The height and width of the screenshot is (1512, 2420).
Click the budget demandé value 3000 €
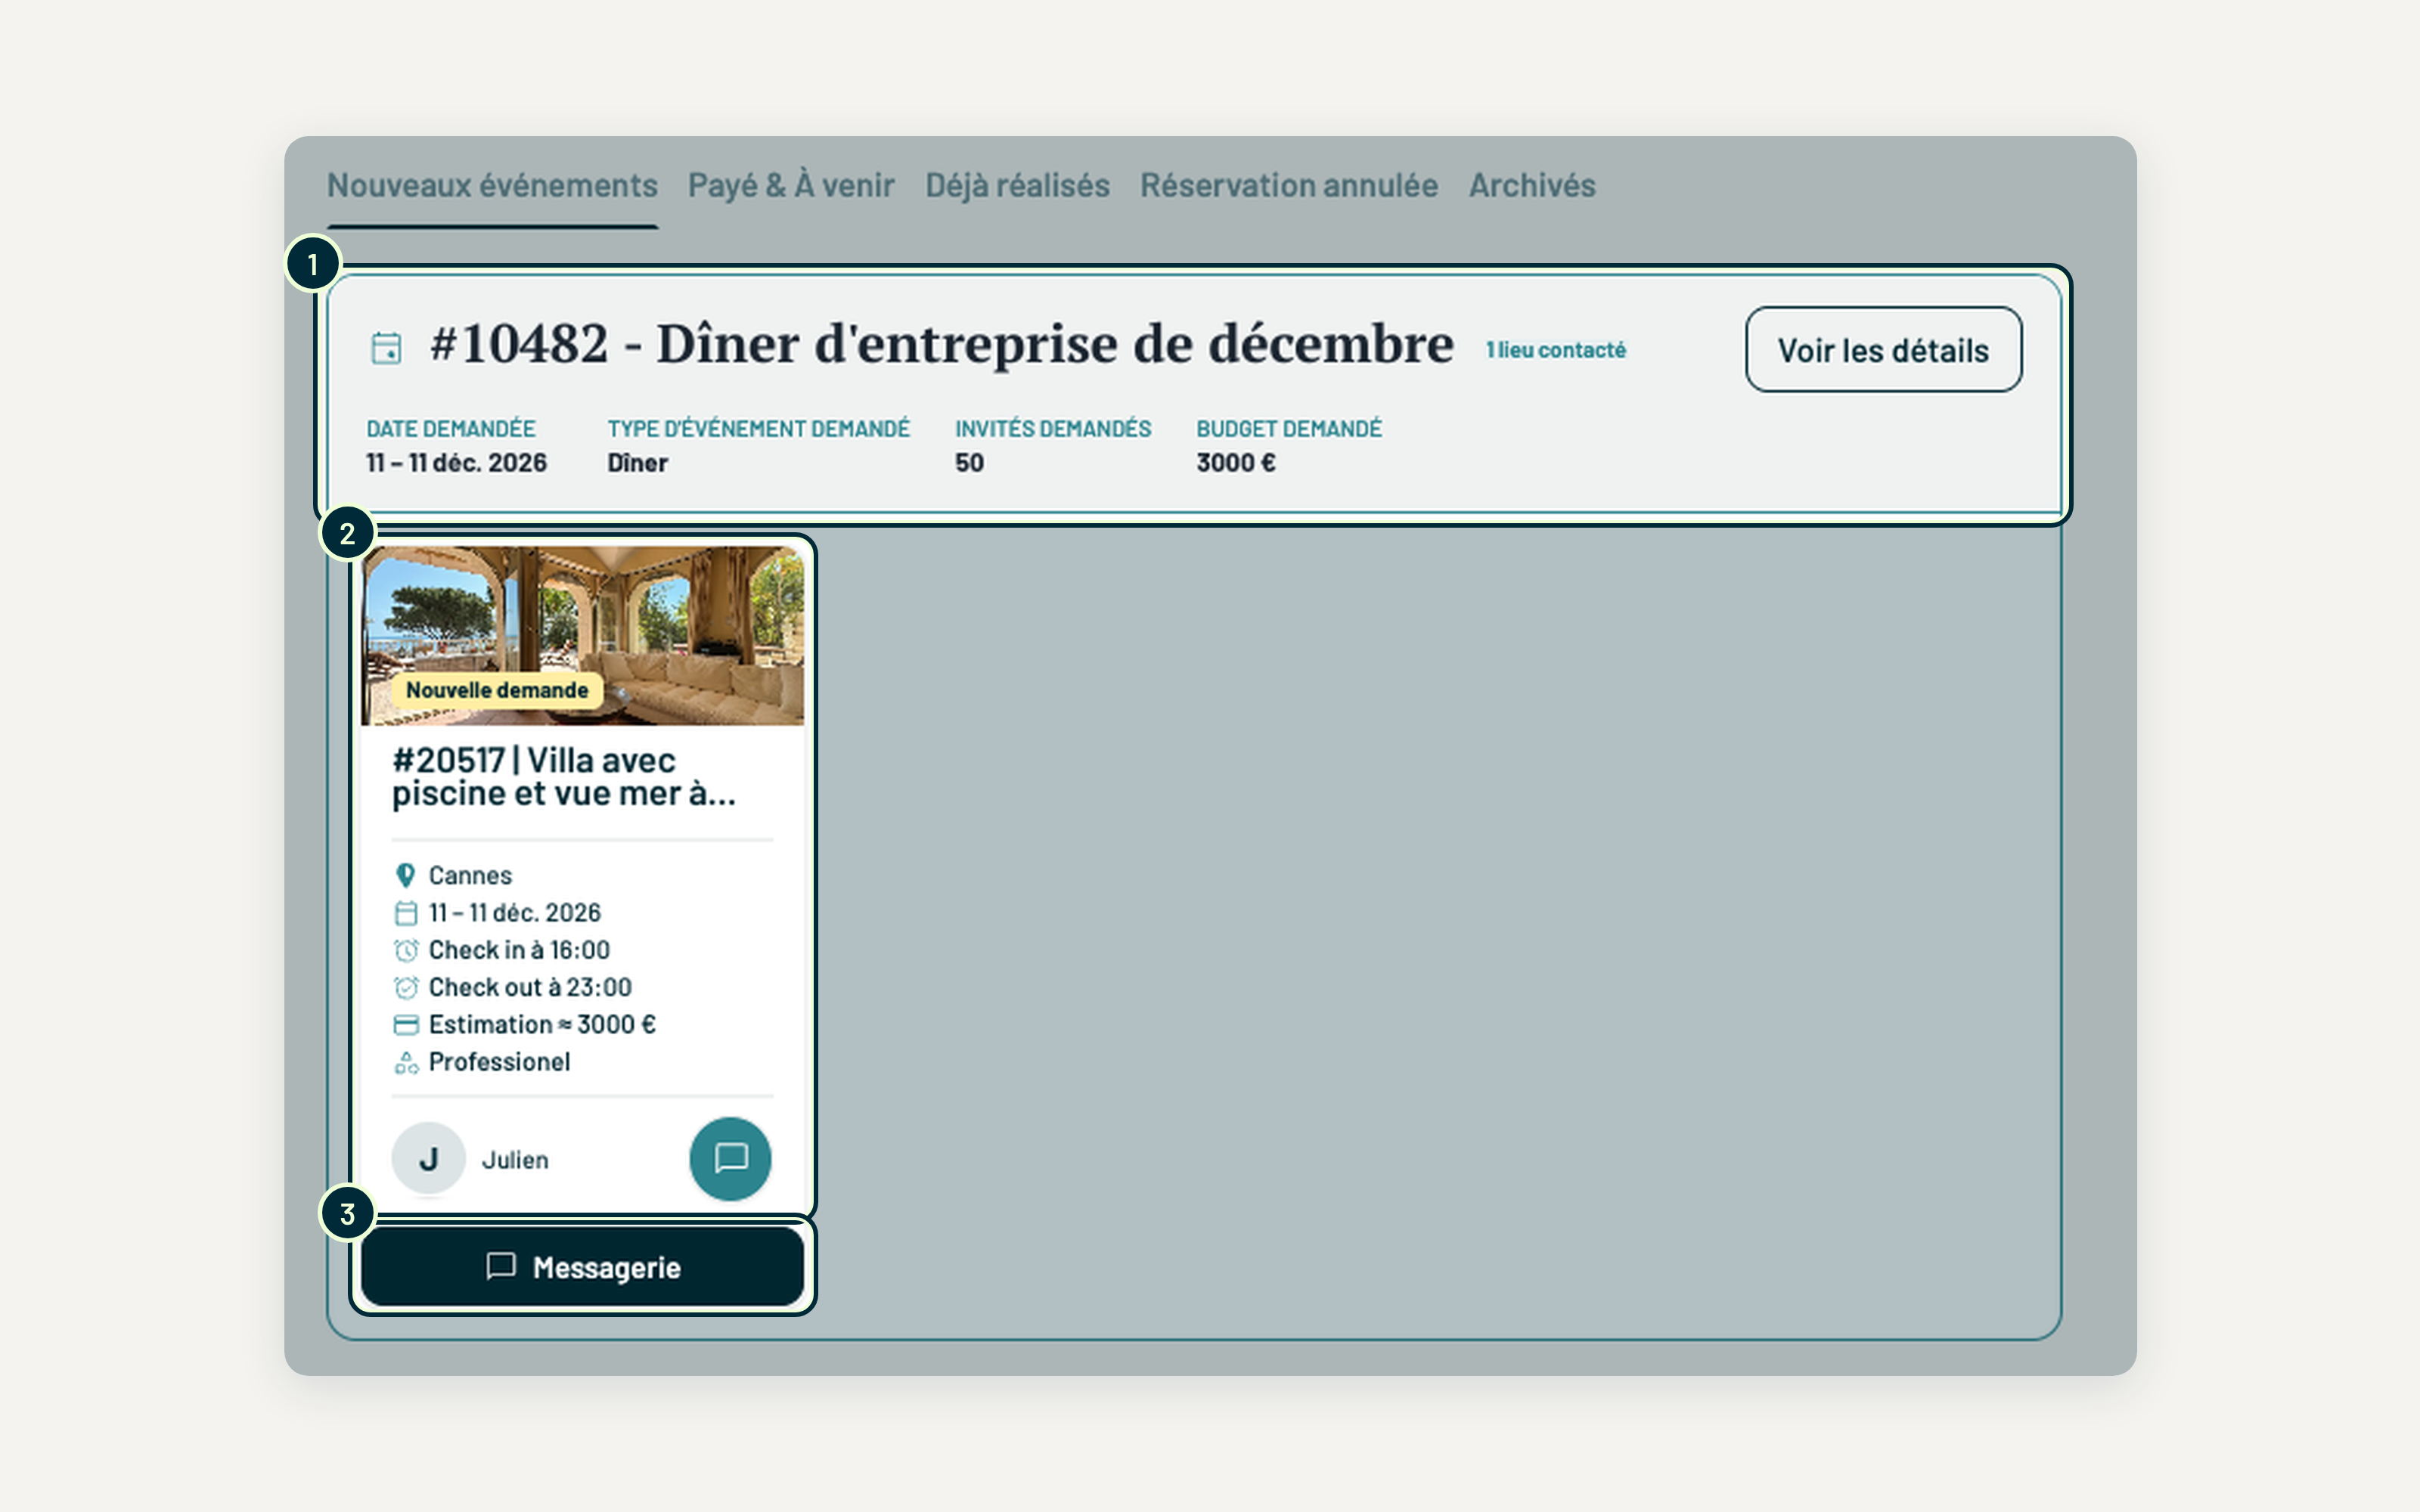click(x=1236, y=463)
